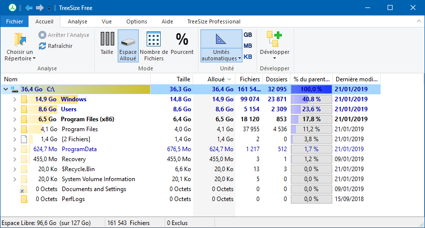Open the Choisir un Répertoire dropdown arrow
Screen dimensions: 425x228
34,58
